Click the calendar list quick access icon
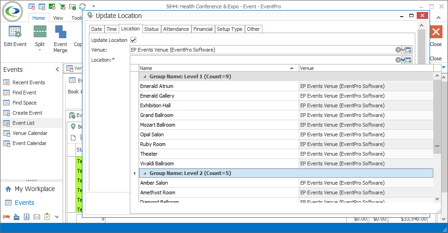The image size is (448, 233). pos(42,6)
